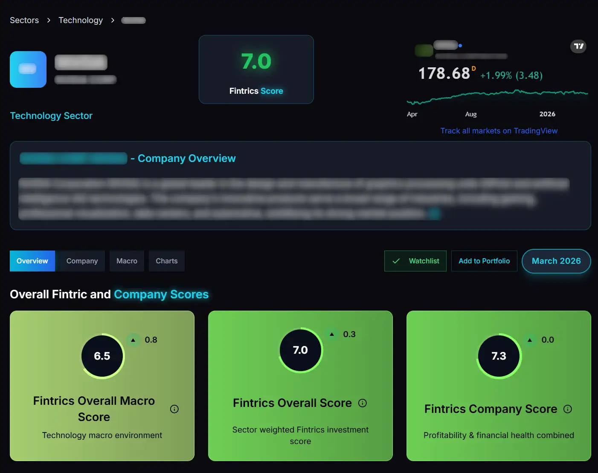
Task: Click the checkmark icon inside Watchlist button
Action: point(396,261)
